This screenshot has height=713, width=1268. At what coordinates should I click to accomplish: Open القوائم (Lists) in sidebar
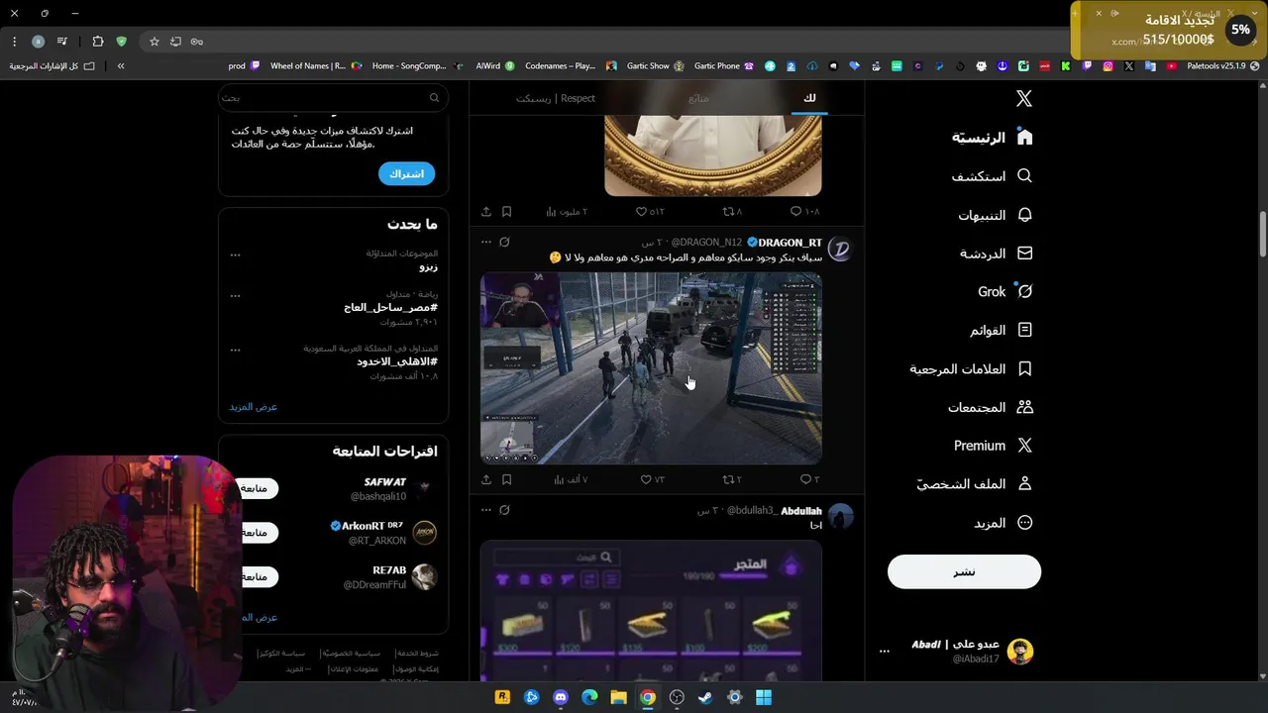(x=1002, y=330)
